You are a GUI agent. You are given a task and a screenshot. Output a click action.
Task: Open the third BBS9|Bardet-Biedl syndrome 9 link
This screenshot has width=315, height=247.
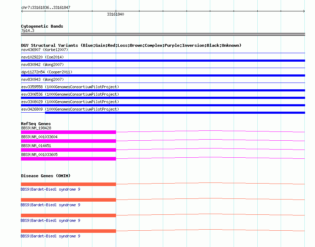[50, 220]
